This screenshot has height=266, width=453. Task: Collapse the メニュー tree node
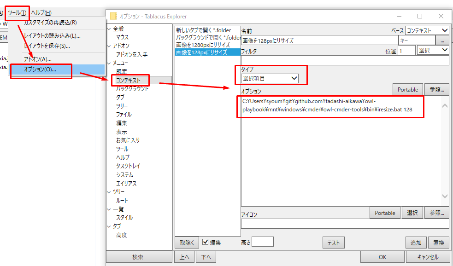(x=109, y=63)
